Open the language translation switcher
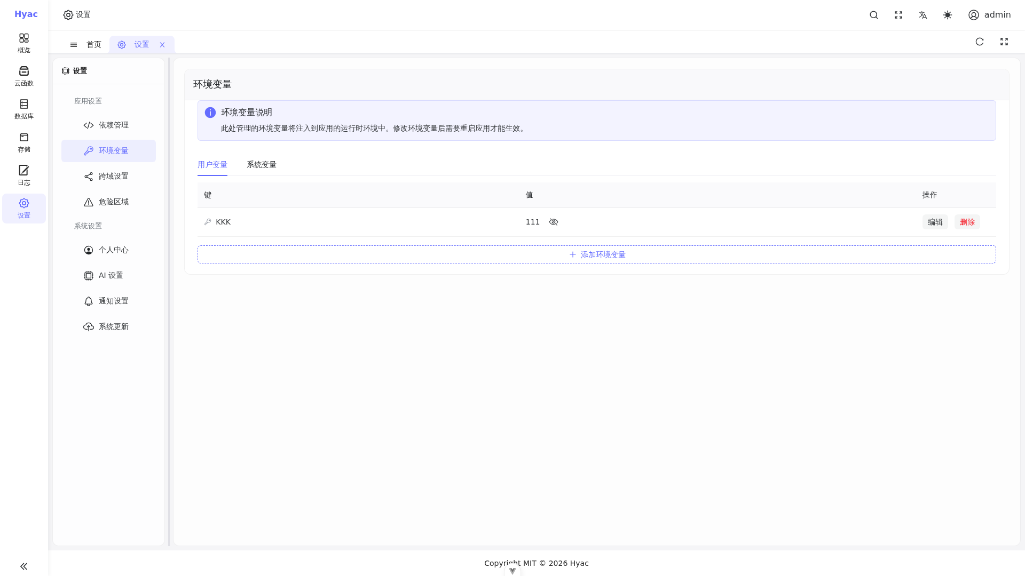The height and width of the screenshot is (576, 1025). click(x=923, y=15)
